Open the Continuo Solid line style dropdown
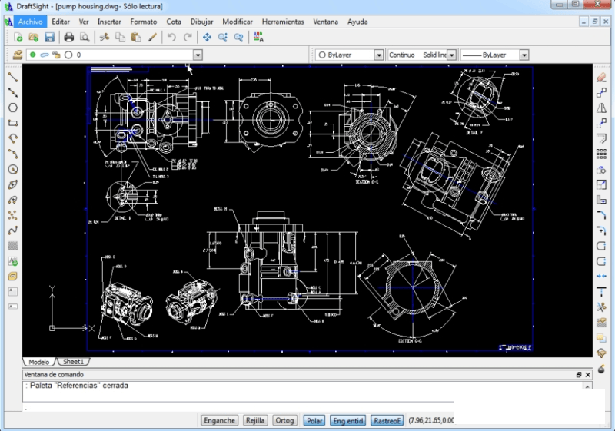The width and height of the screenshot is (615, 431). click(x=451, y=55)
